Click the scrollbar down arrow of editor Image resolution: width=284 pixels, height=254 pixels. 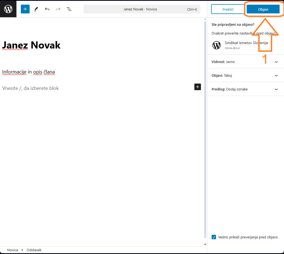(x=205, y=244)
